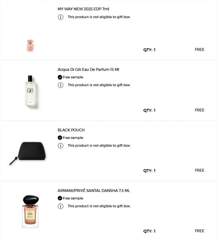
Task: Open Acqua Di Giò Eau De Parfum title
Action: click(88, 69)
